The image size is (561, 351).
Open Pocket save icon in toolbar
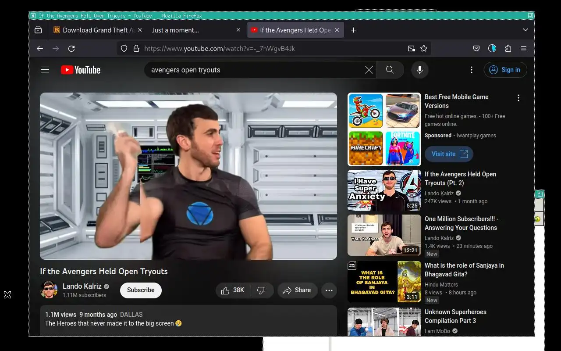tap(476, 49)
